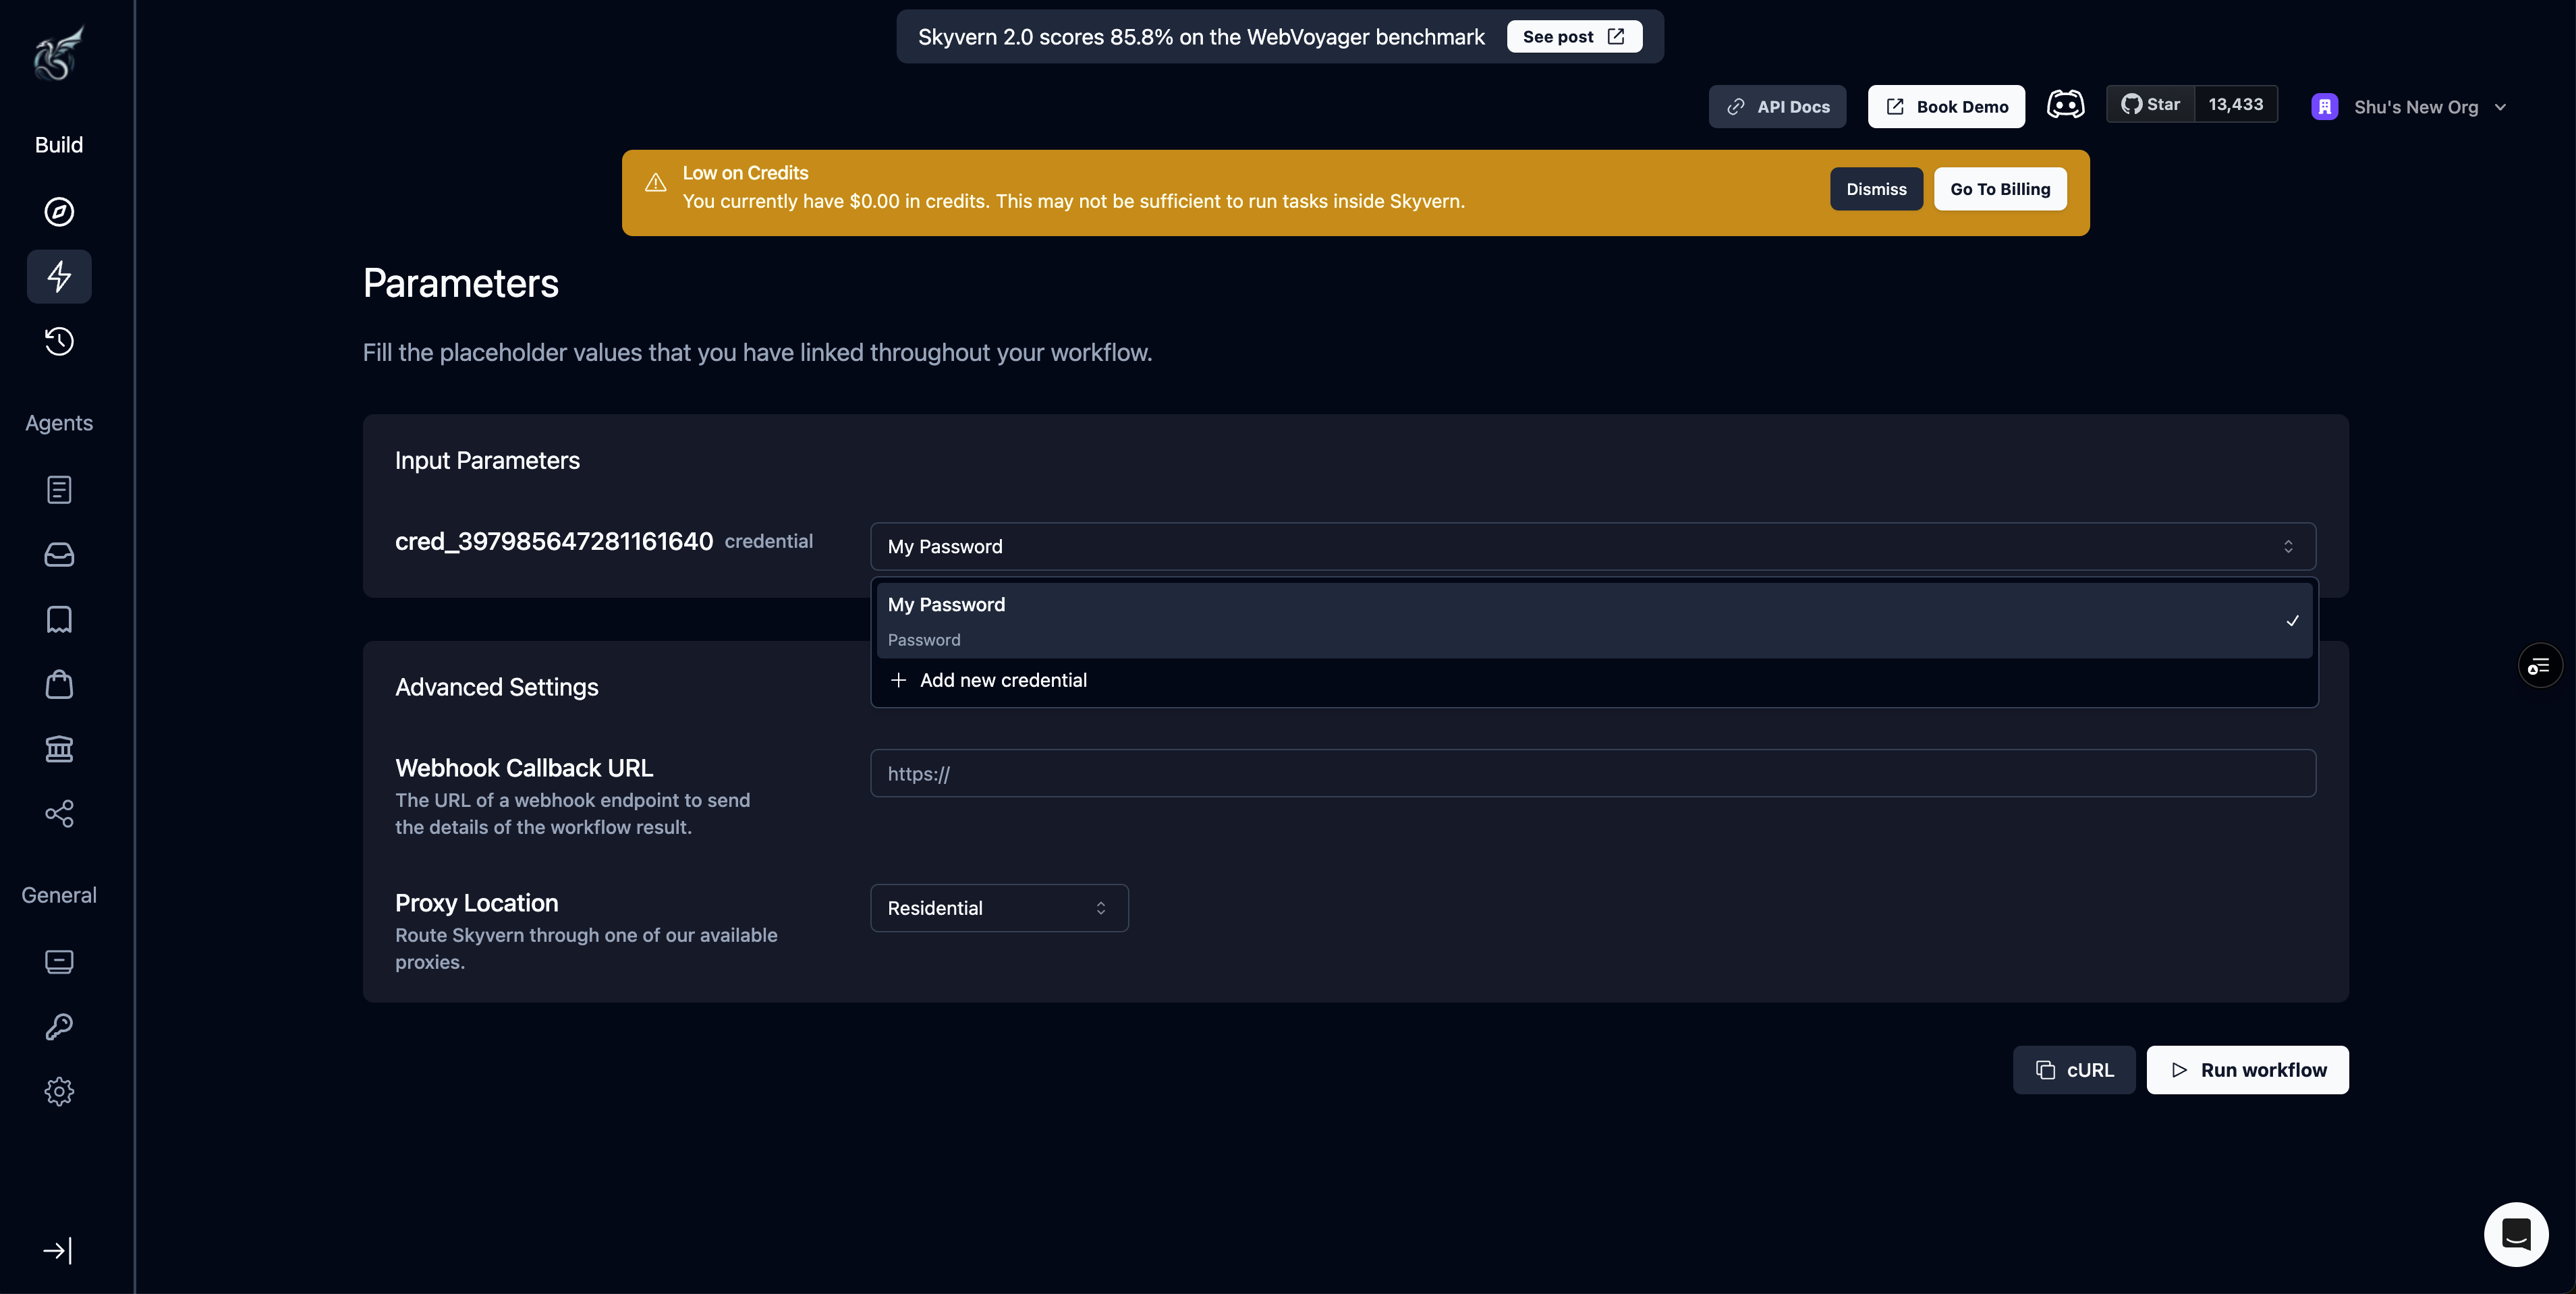Open API Docs from the top bar
The width and height of the screenshot is (2576, 1294).
1777,106
